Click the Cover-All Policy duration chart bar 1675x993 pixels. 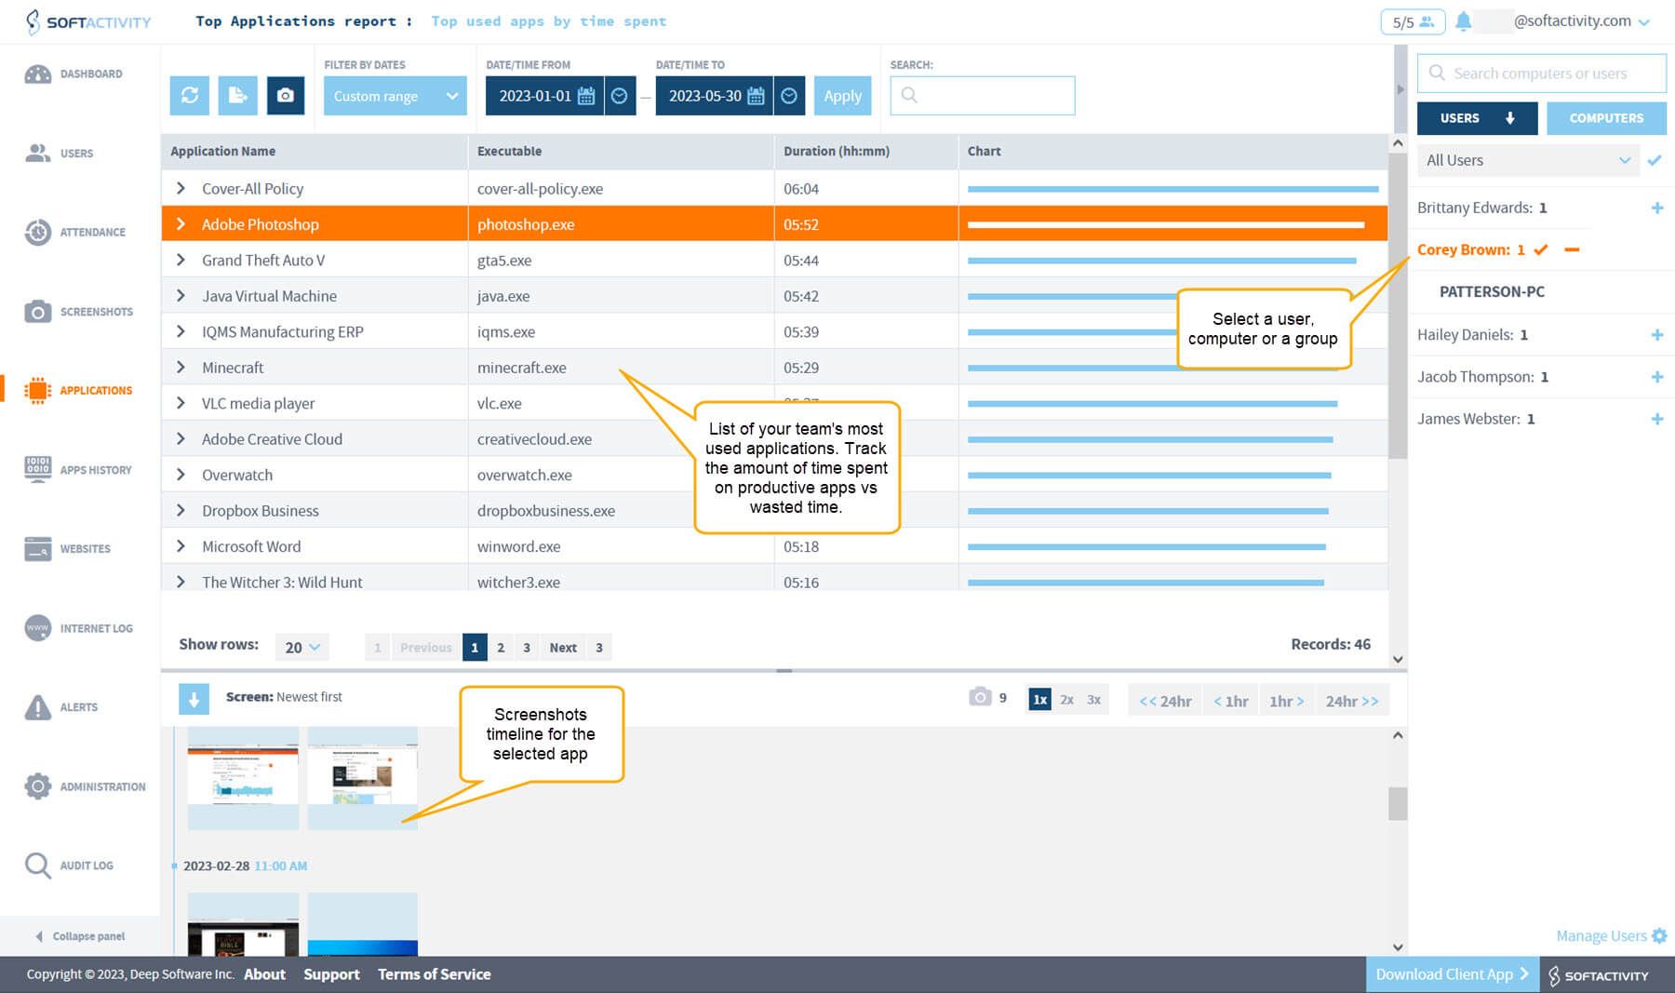[x=1172, y=189]
